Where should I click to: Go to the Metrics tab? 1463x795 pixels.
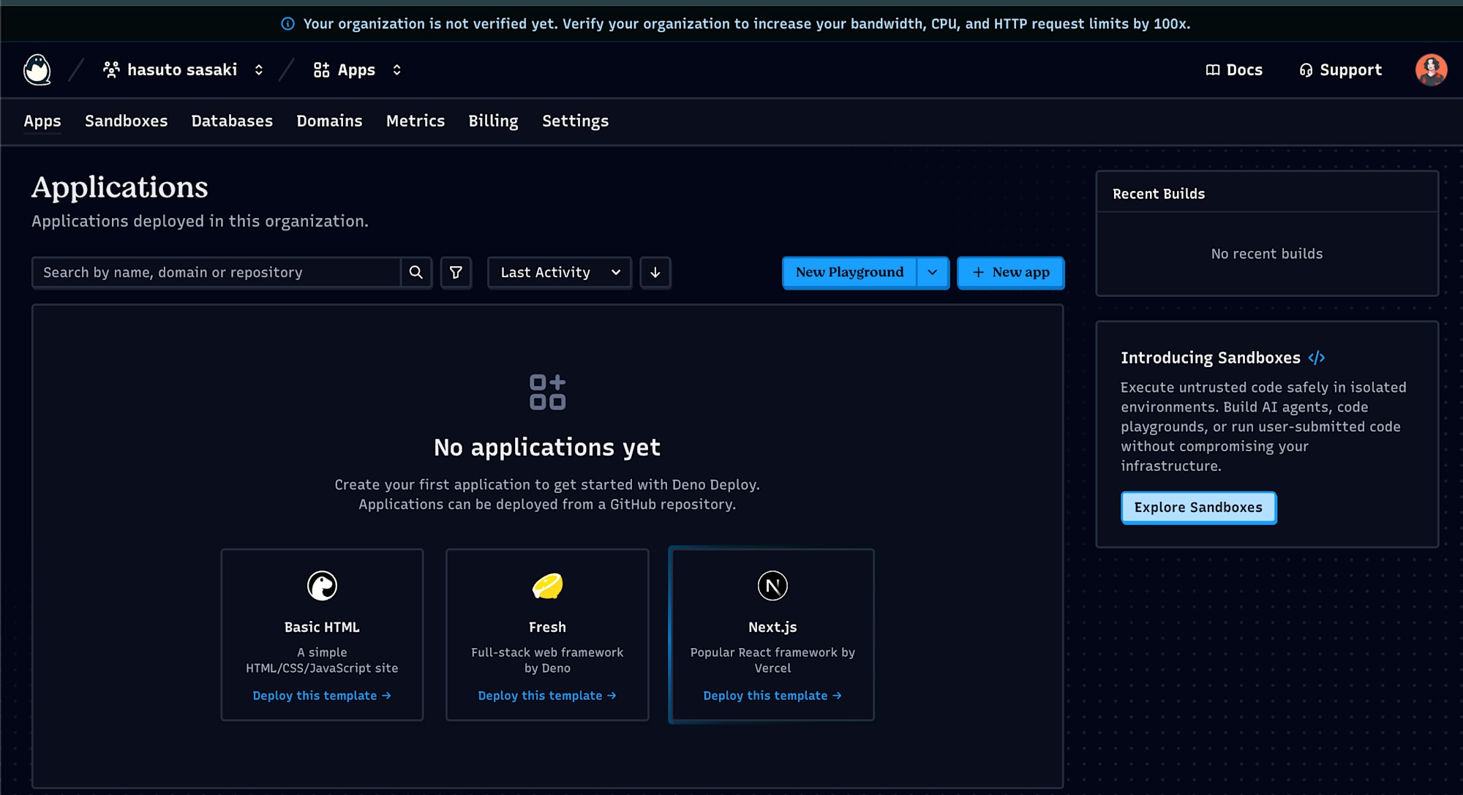[x=415, y=121]
